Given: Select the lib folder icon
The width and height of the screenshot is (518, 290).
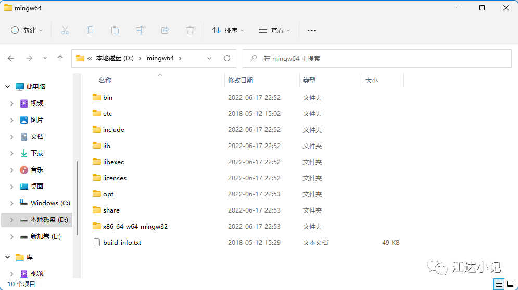Looking at the screenshot, I should [96, 146].
